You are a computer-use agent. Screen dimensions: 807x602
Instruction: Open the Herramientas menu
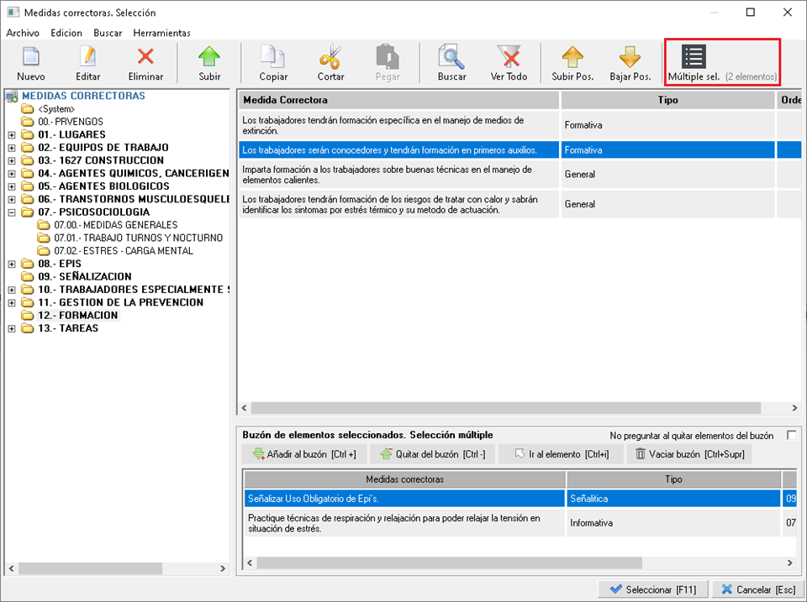tap(161, 33)
